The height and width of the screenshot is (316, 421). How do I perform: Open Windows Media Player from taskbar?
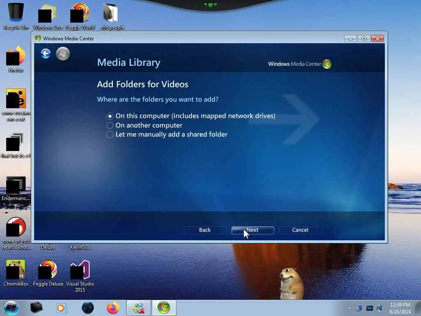[x=61, y=308]
